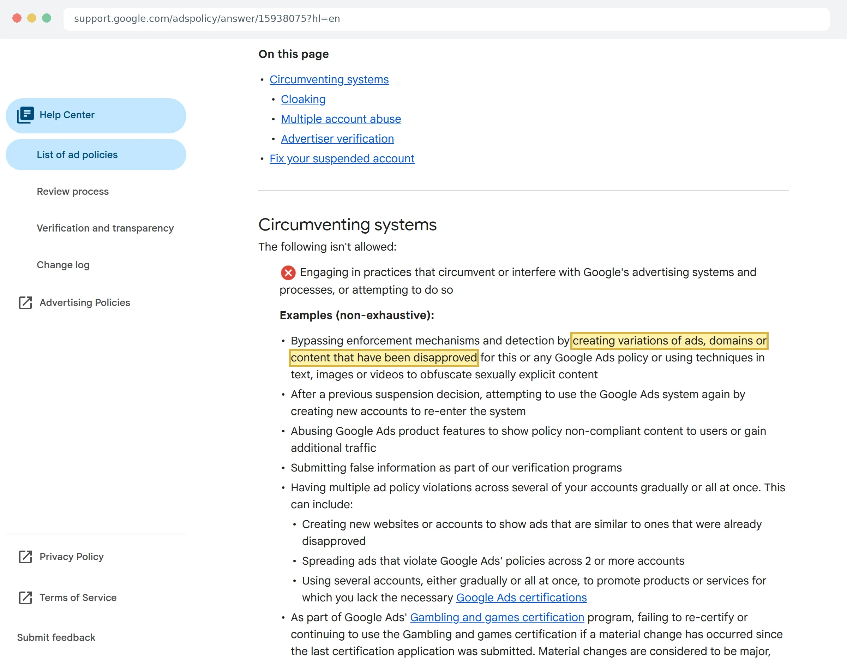Click the red macOS close window dot
The width and height of the screenshot is (847, 660).
tap(17, 18)
